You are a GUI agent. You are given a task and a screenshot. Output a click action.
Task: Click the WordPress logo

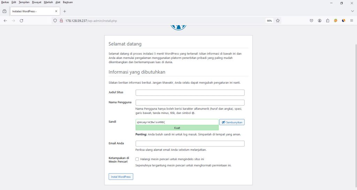click(178, 27)
